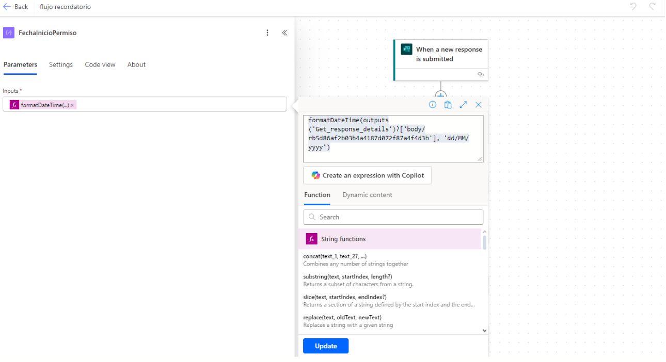Click the Undo arrow icon
This screenshot has height=362, width=666.
click(633, 7)
